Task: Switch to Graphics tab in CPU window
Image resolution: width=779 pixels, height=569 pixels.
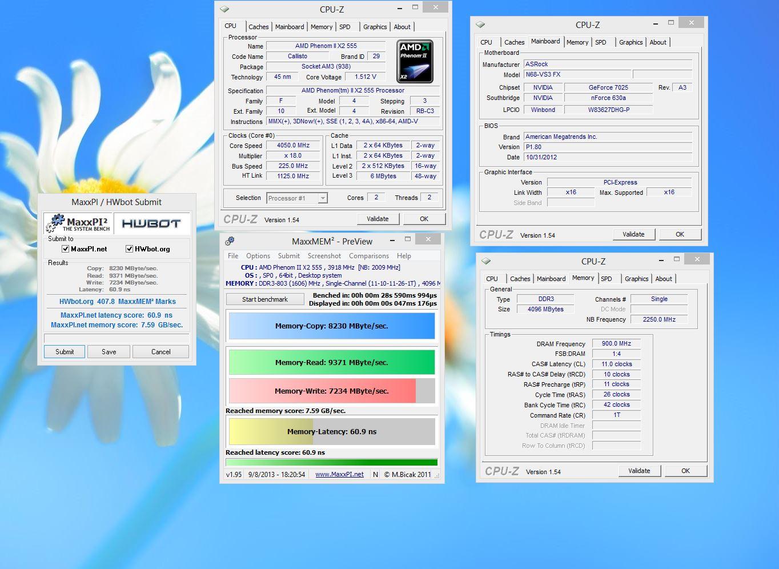Action: 375,27
